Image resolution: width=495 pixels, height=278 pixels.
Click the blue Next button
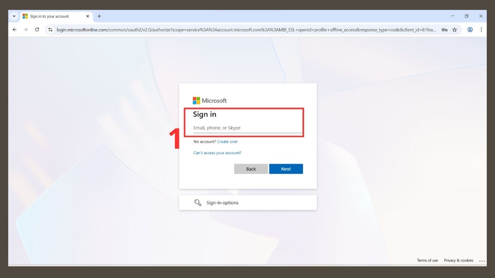coord(286,169)
